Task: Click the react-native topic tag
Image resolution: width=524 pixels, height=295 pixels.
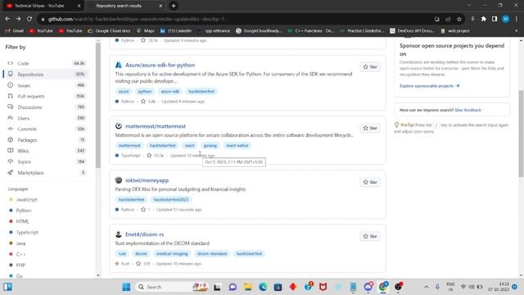Action: [x=237, y=146]
